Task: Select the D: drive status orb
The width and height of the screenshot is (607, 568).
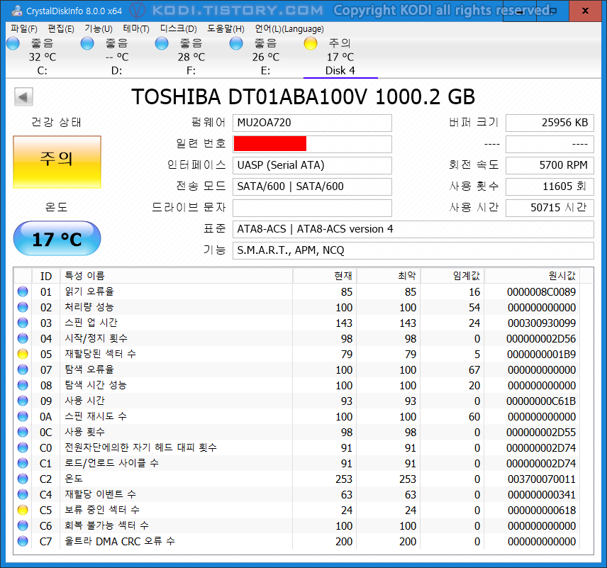Action: pyautogui.click(x=87, y=43)
